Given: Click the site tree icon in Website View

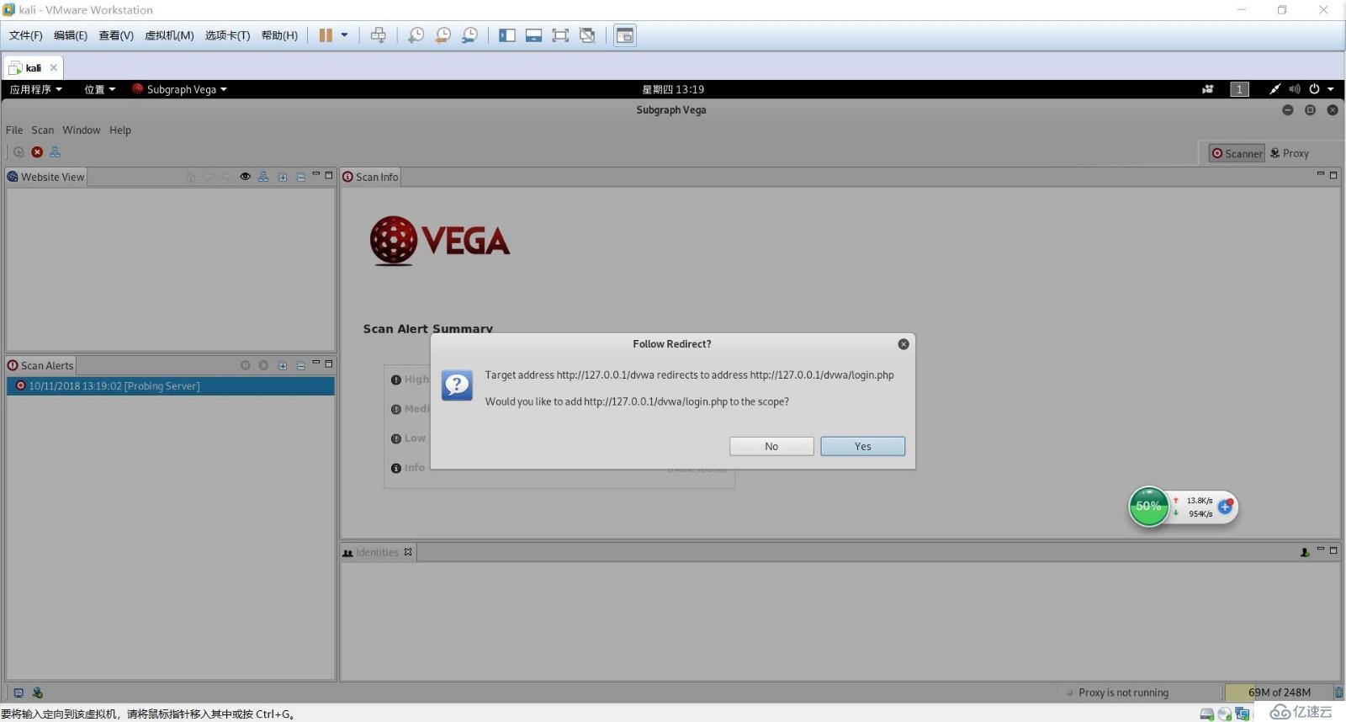Looking at the screenshot, I should pyautogui.click(x=263, y=177).
